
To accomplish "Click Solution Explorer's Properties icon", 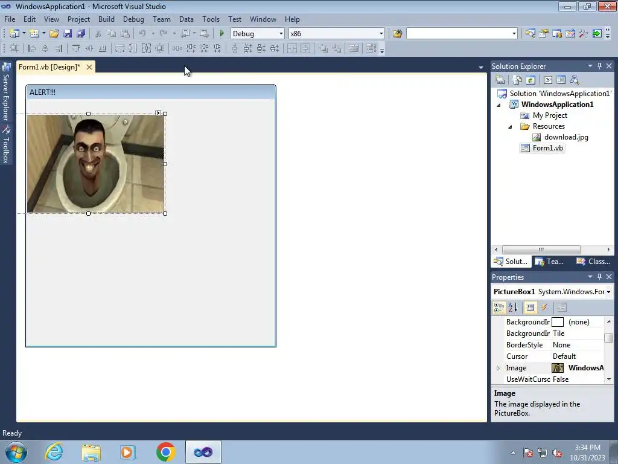I will (500, 80).
